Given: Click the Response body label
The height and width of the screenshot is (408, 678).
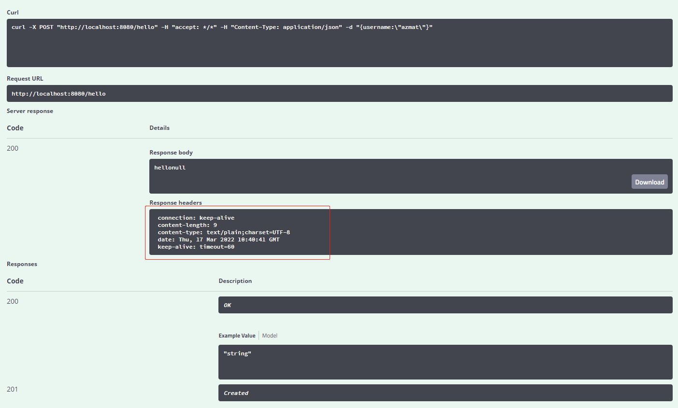Looking at the screenshot, I should tap(171, 153).
